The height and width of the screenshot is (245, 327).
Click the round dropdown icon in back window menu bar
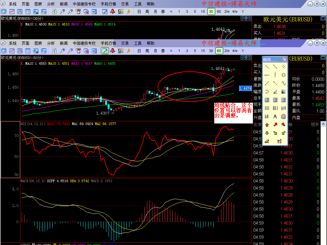pyautogui.click(x=3, y=4)
